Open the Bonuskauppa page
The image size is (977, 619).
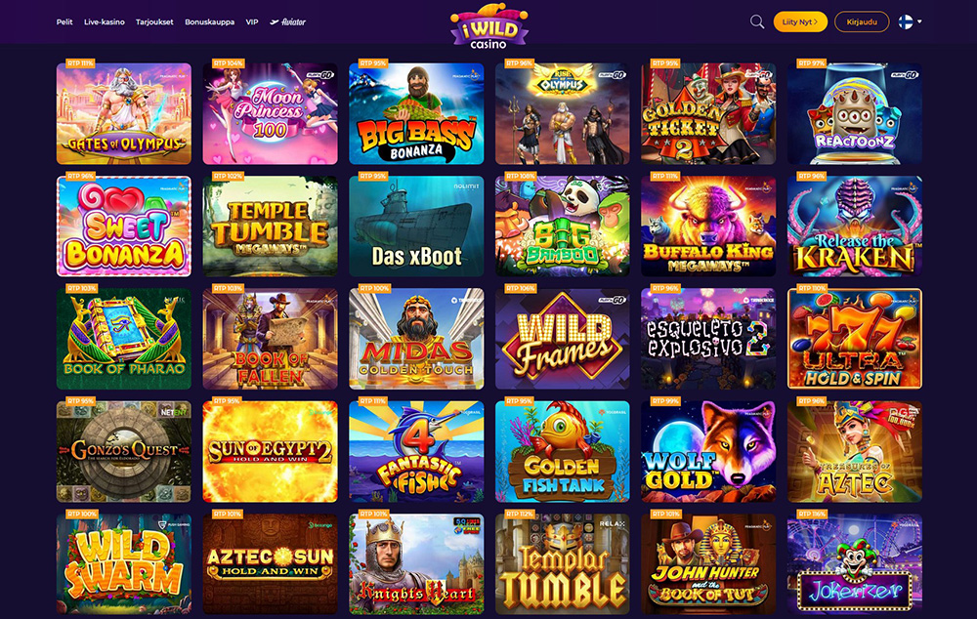pyautogui.click(x=209, y=21)
